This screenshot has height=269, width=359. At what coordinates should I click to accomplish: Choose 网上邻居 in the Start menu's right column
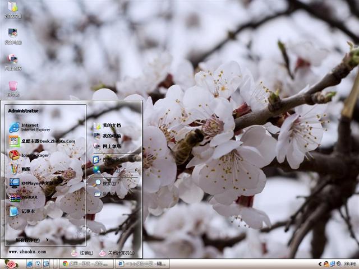coord(111,146)
